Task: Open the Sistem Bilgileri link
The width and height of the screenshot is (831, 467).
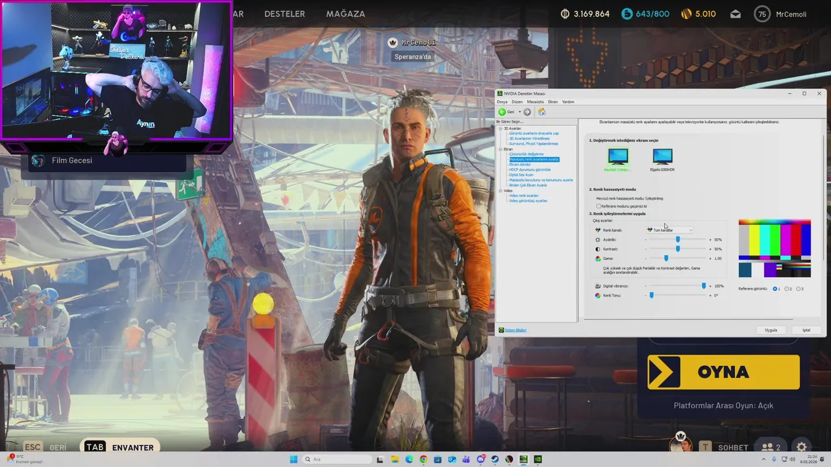Action: (515, 330)
